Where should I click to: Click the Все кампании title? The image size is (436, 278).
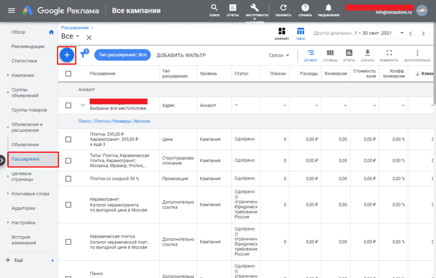(136, 11)
